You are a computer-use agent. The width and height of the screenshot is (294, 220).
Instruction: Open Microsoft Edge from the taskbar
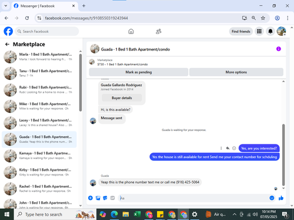coord(114,214)
